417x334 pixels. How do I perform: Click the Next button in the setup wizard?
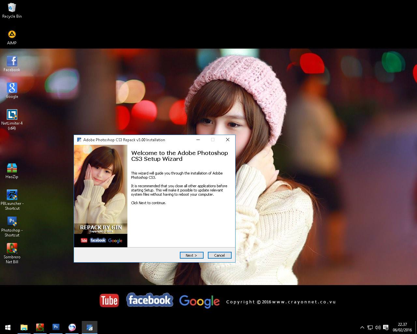tap(192, 255)
